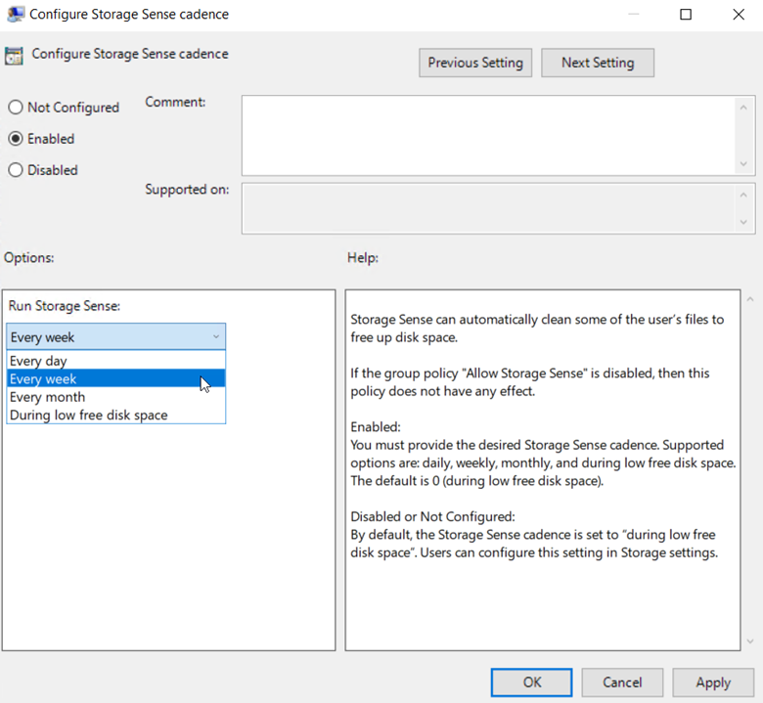Click the 'Run Storage Sense:' label
This screenshot has width=763, height=703.
(x=65, y=306)
